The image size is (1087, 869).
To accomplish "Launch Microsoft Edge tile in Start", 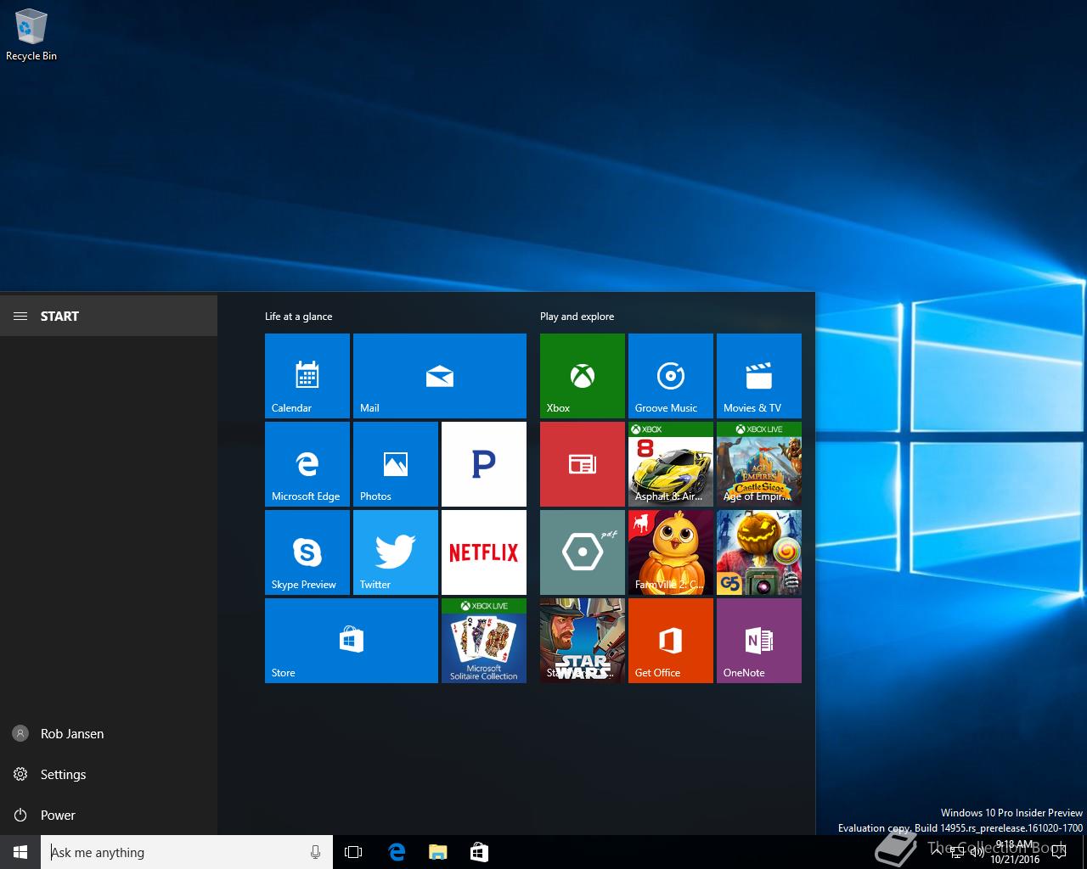I will (x=307, y=464).
